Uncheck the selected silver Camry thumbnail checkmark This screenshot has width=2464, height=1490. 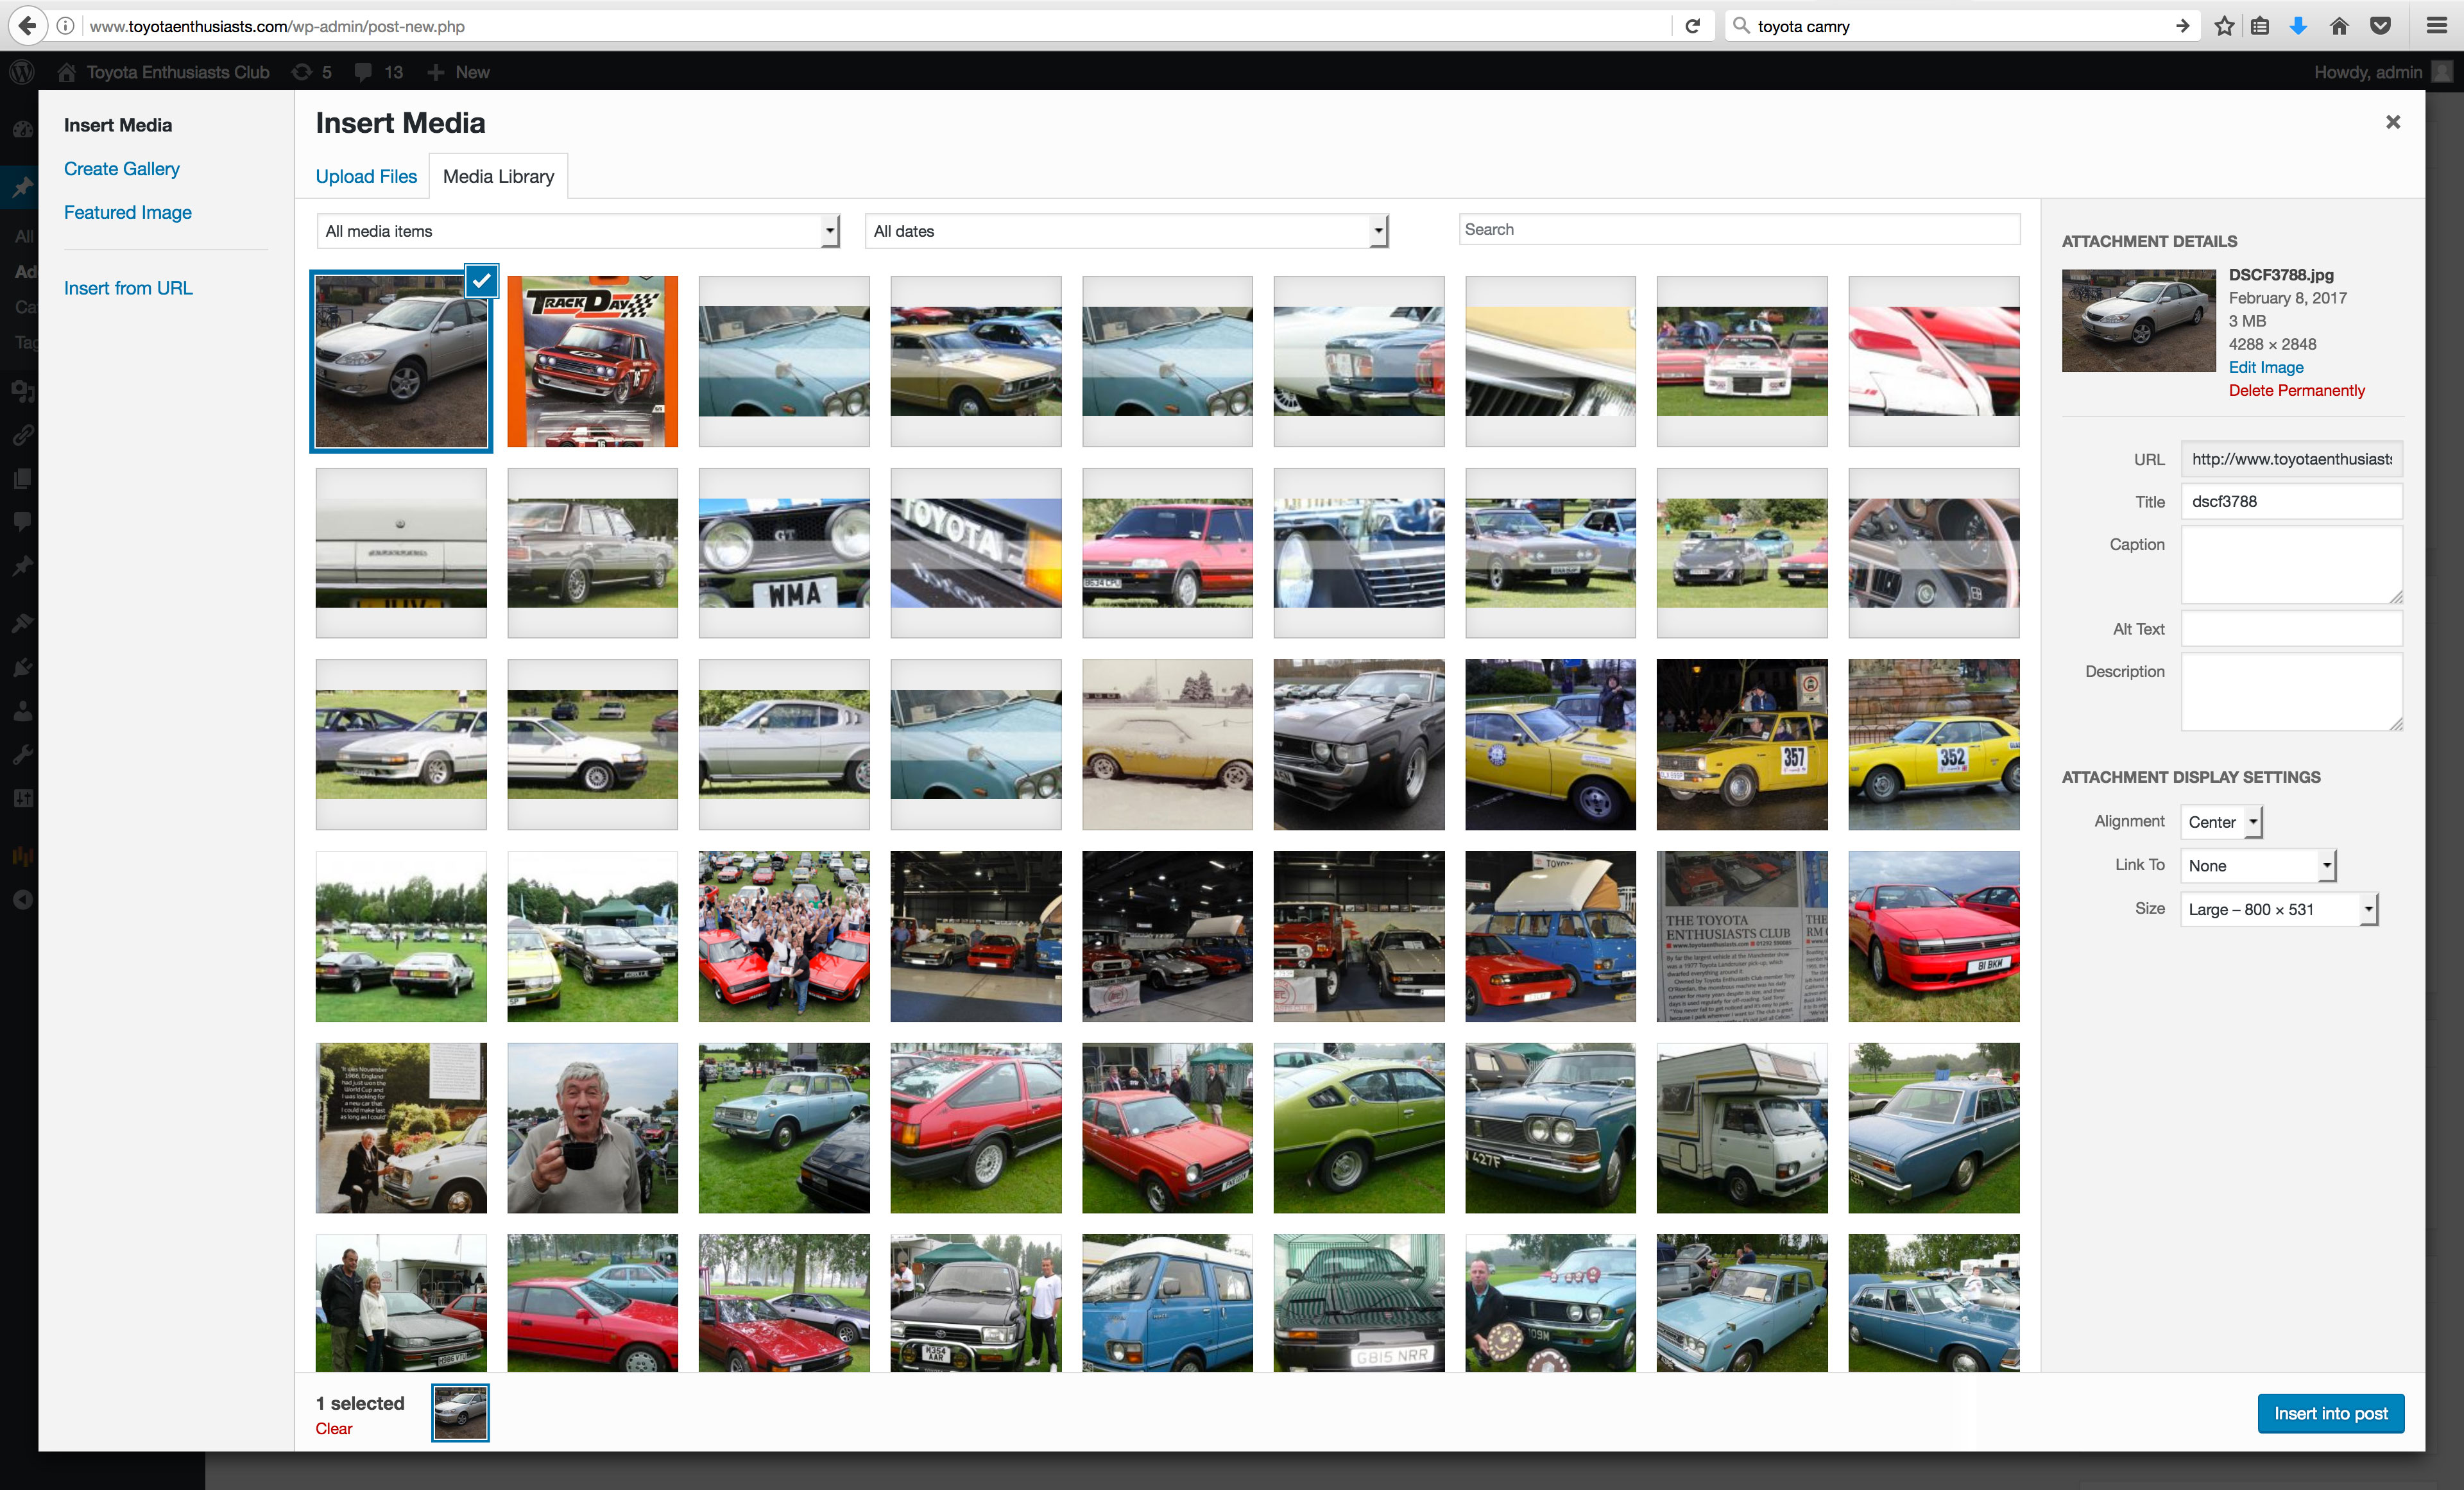[481, 281]
